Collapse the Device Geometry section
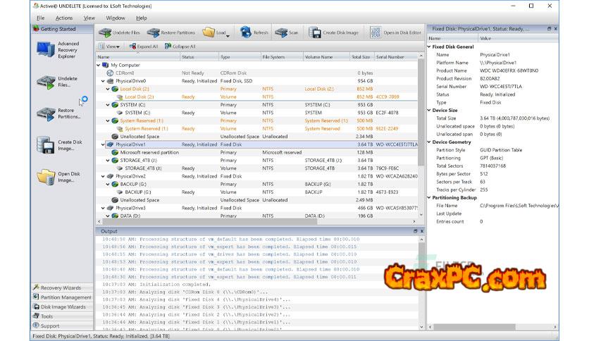Screen dimensions: 589x341 (x=430, y=142)
